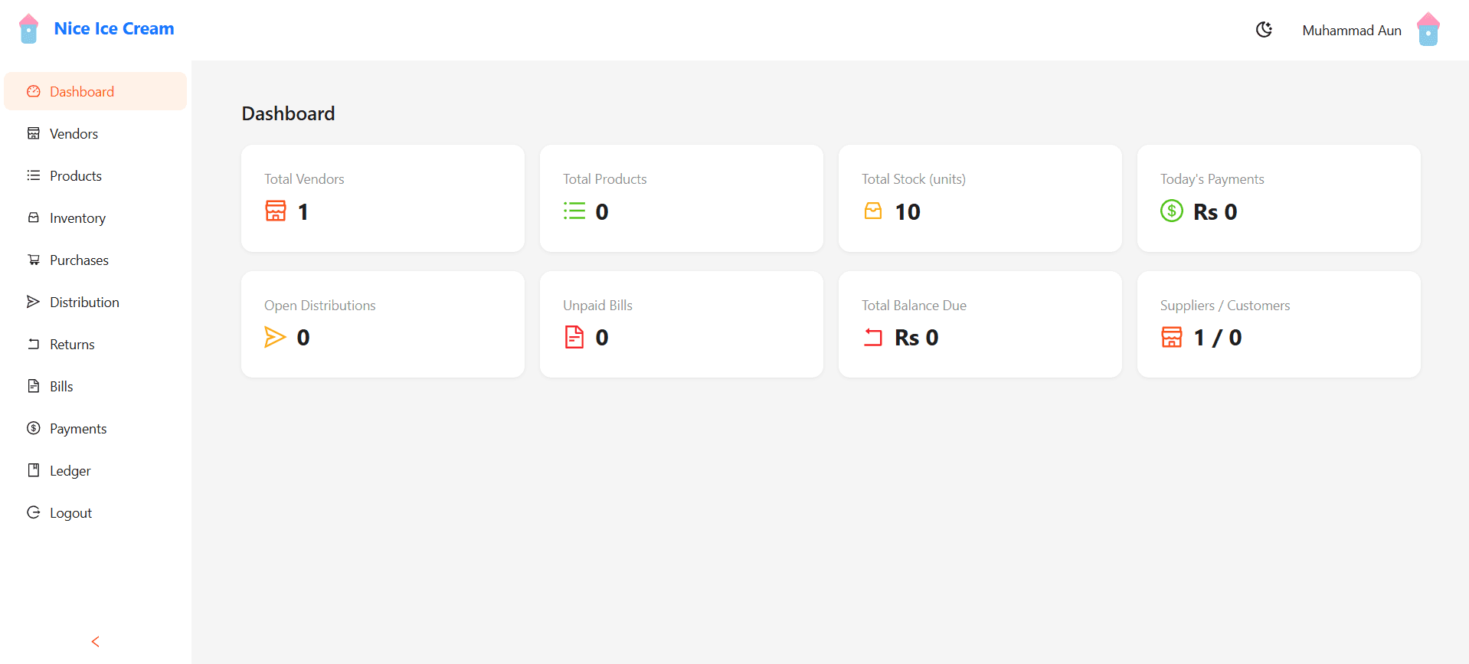Open the user avatar in the header
This screenshot has width=1469, height=664.
coord(1428,30)
